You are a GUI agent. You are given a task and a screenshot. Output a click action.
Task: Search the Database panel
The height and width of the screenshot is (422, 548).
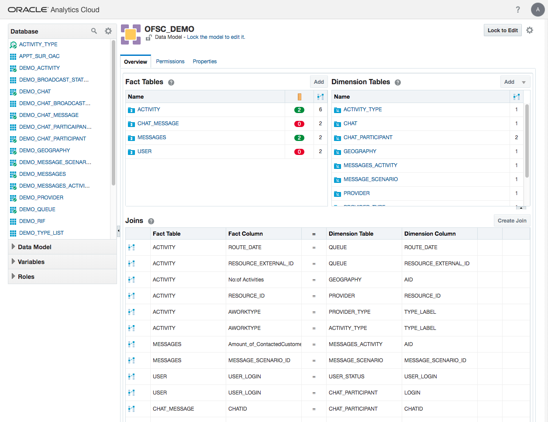tap(94, 31)
